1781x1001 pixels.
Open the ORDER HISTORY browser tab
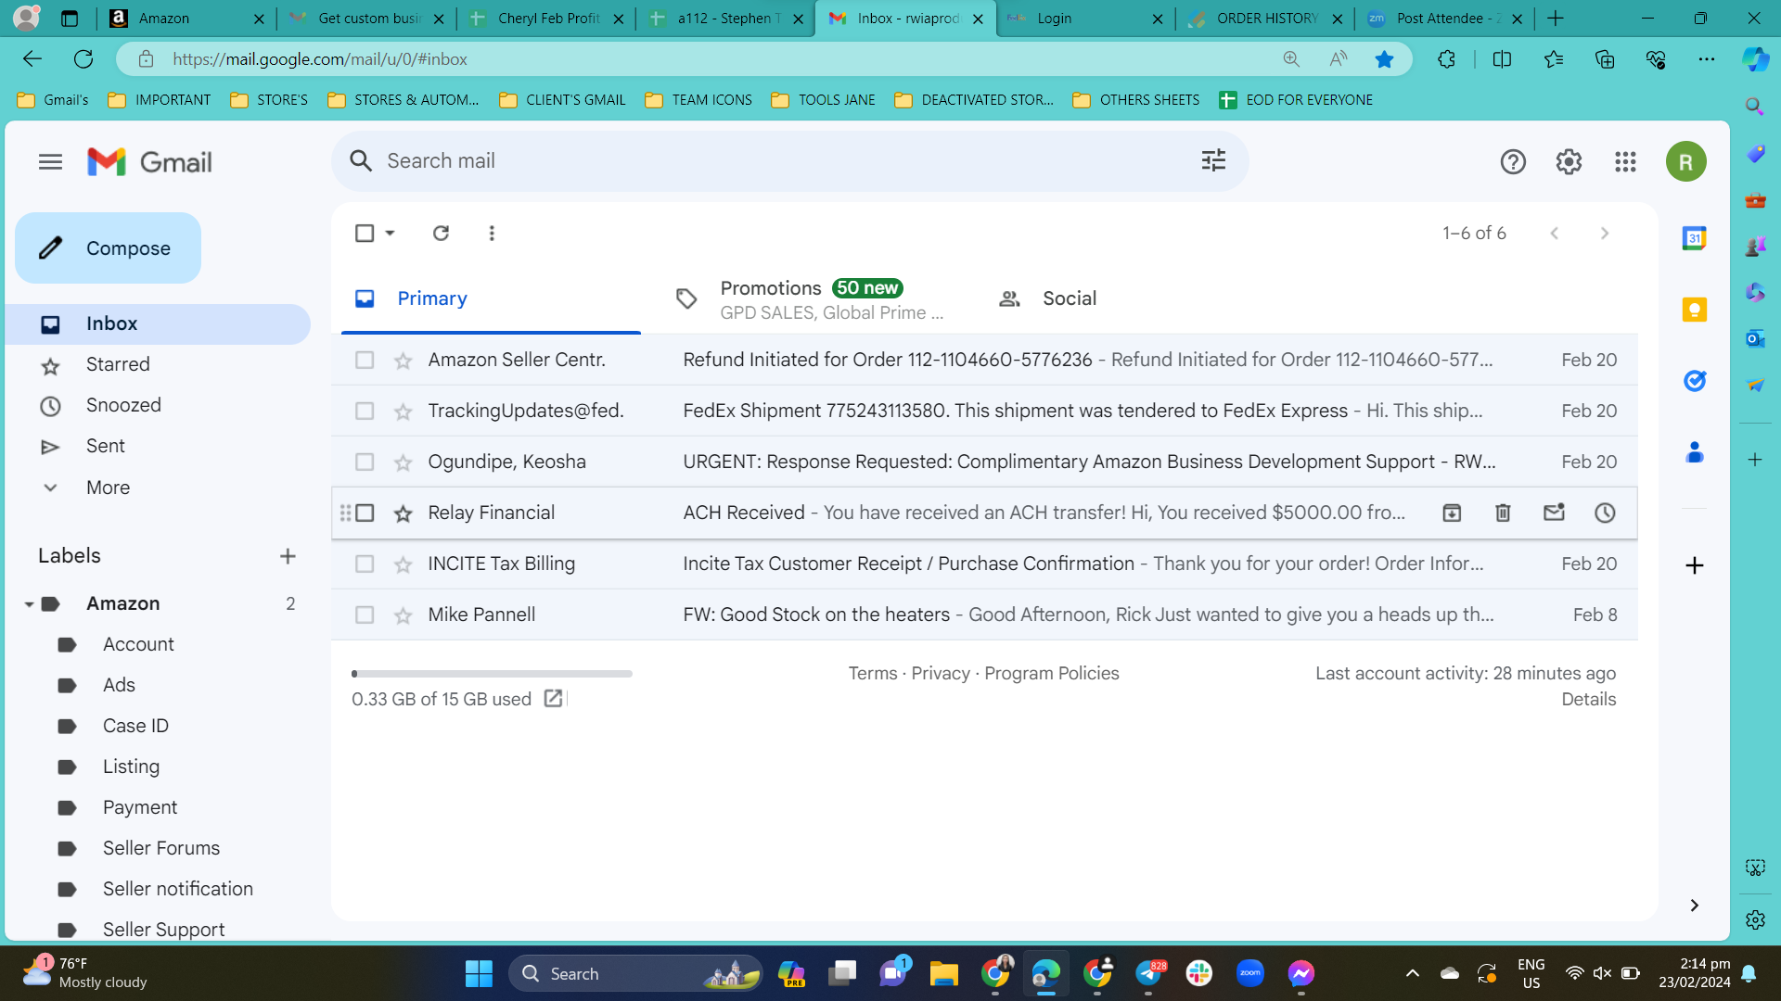(1264, 19)
